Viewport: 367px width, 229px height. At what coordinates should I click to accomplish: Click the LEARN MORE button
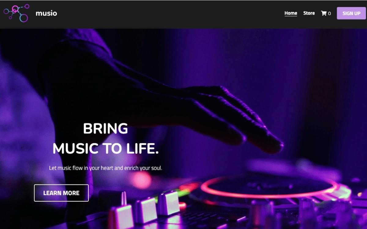click(x=61, y=193)
